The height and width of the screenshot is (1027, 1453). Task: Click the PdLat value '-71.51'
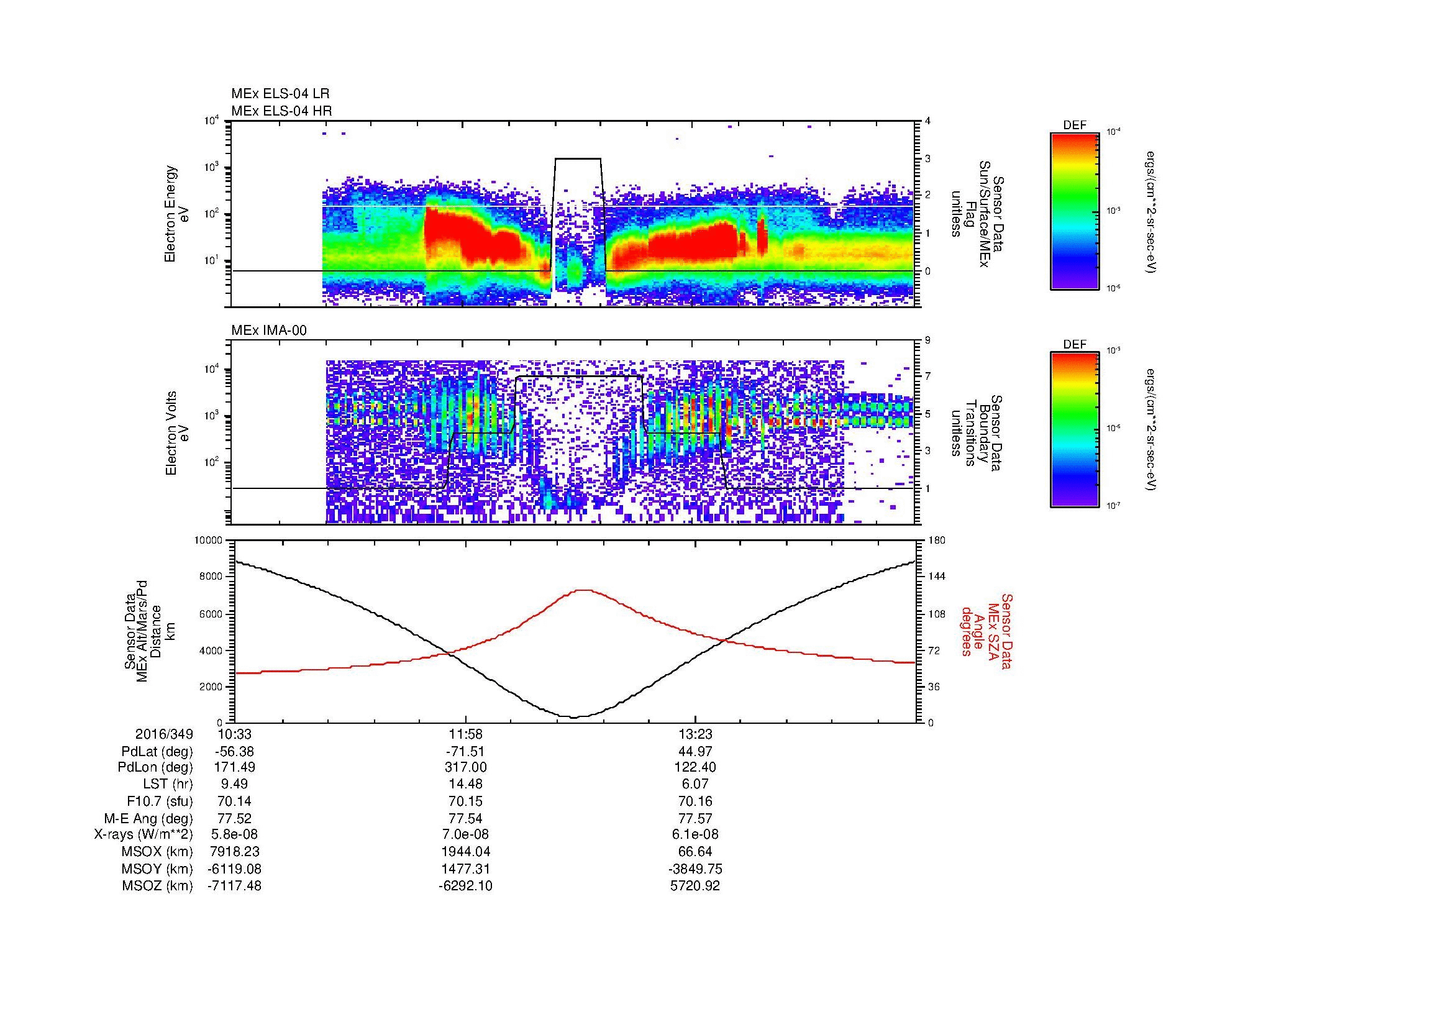465,752
